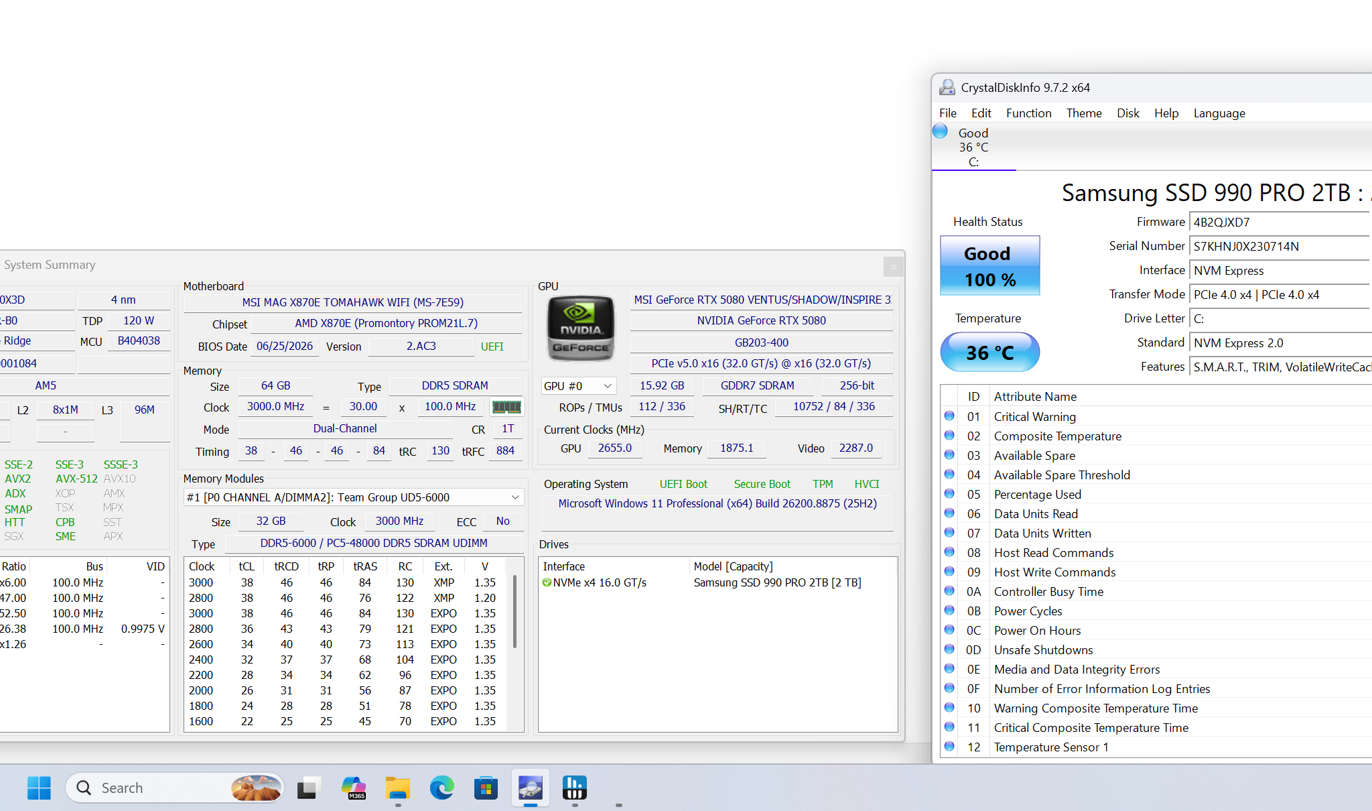Click the status circle for Percentage Used

tap(949, 493)
